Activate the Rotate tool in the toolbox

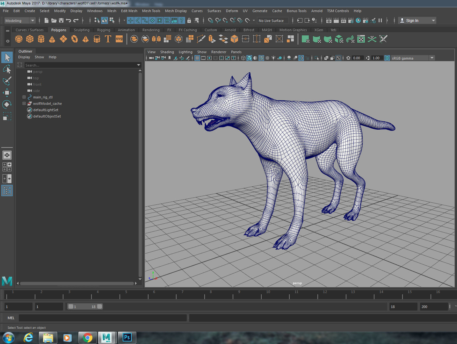coord(7,104)
